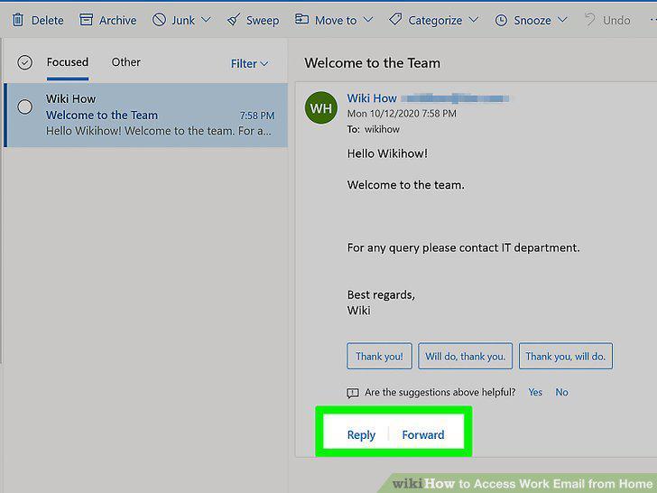Click the suggestions feedback comment icon
Screen dimensions: 657x493
353,393
